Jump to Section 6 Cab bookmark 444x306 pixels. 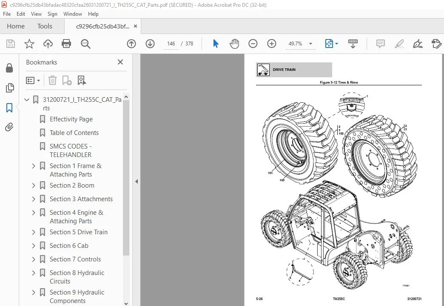(69, 246)
